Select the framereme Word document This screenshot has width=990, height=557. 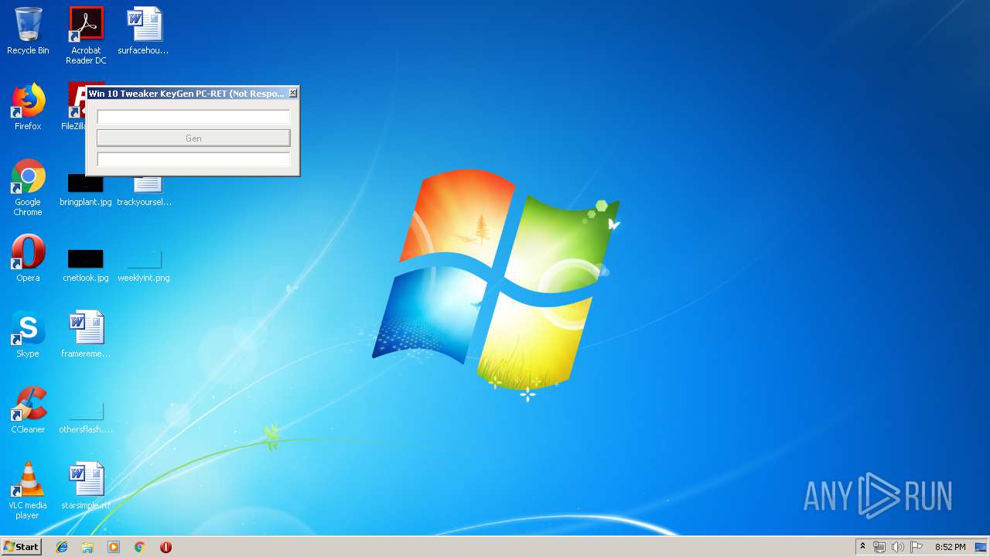tap(86, 334)
